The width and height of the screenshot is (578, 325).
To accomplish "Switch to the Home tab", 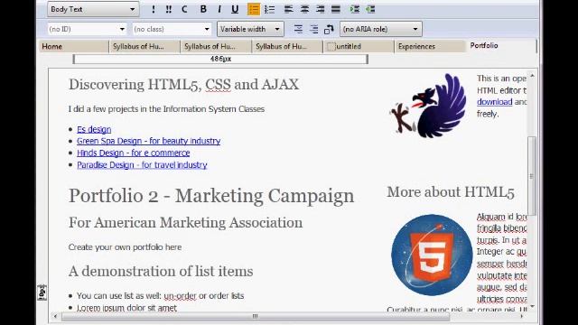I will click(74, 46).
